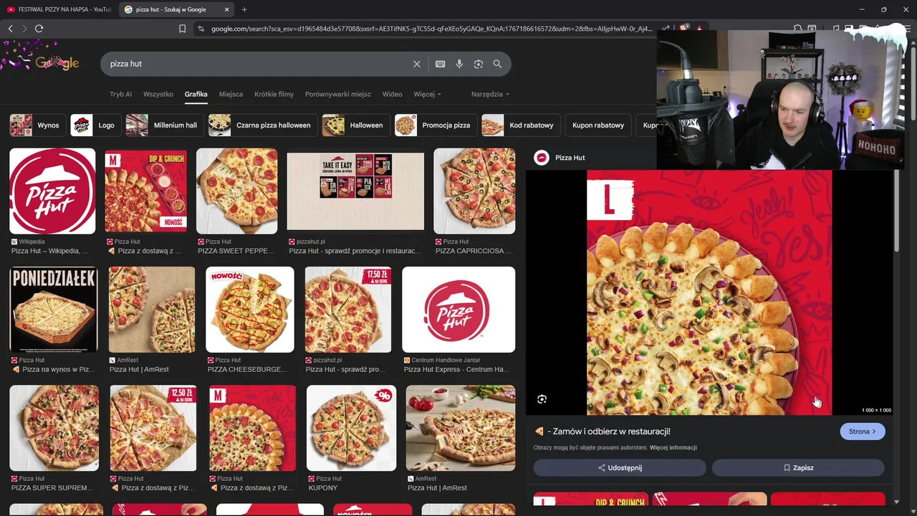Switch to the FESTIWAL PIZZY NA HAPSA YouTube tab
917x516 pixels.
click(x=59, y=9)
